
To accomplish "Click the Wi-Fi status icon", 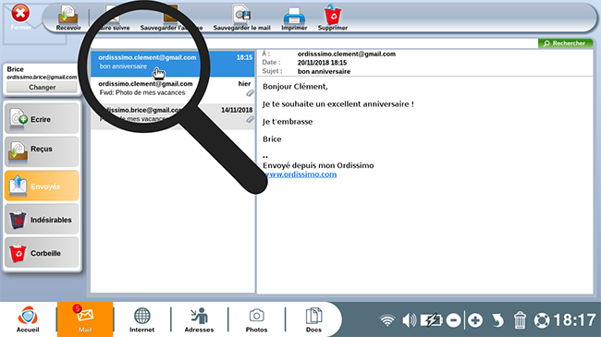I will click(x=387, y=320).
